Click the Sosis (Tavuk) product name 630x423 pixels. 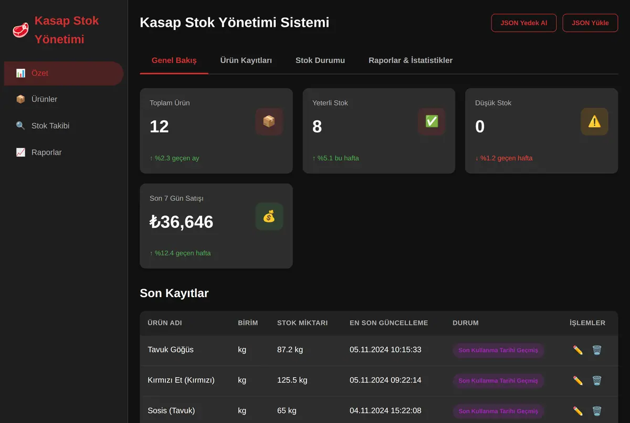pos(171,411)
